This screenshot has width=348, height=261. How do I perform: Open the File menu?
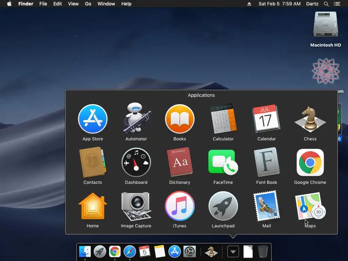[x=43, y=4]
